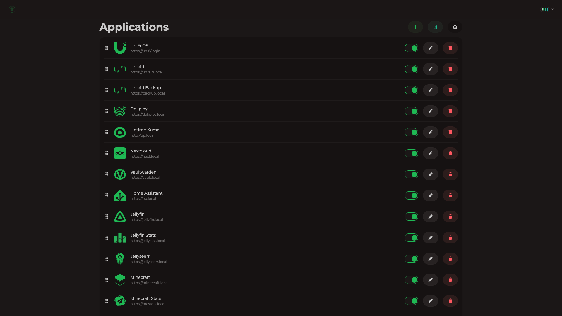Edit the Vaultwarden entry
Viewport: 562px width, 316px height.
(431, 174)
